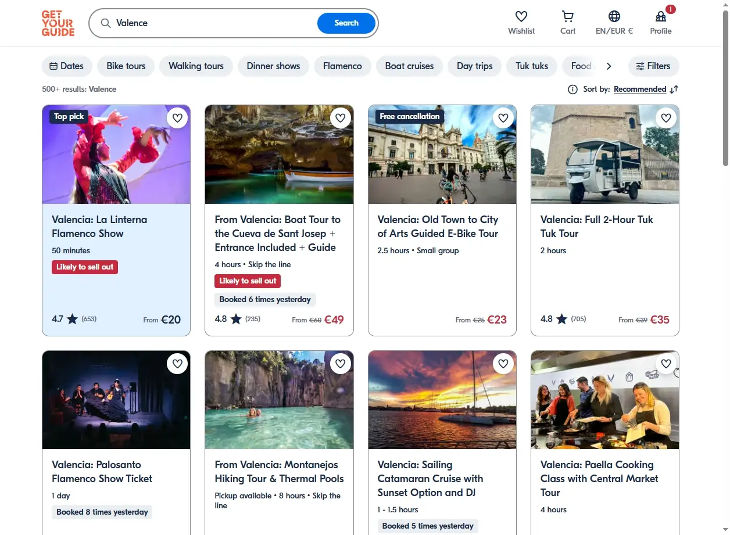This screenshot has height=535, width=730.
Task: Select the partially hidden Food filter chip
Action: click(x=580, y=66)
